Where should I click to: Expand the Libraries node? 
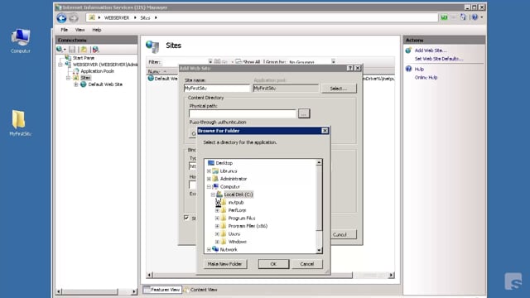209,171
